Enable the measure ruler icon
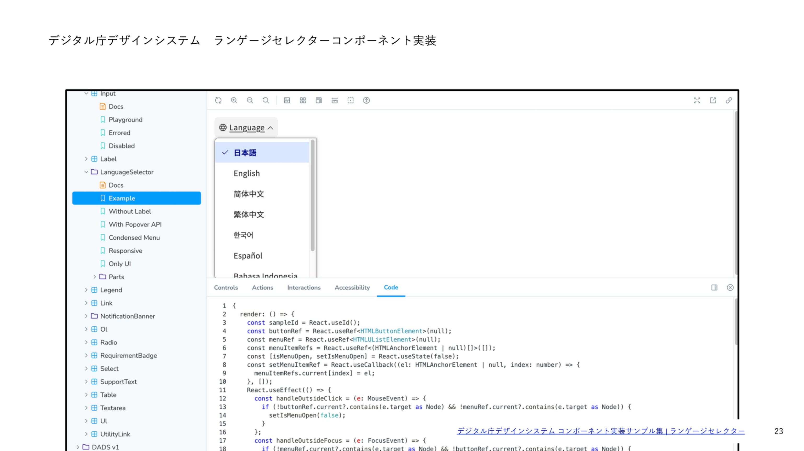804x451 pixels. click(x=335, y=101)
